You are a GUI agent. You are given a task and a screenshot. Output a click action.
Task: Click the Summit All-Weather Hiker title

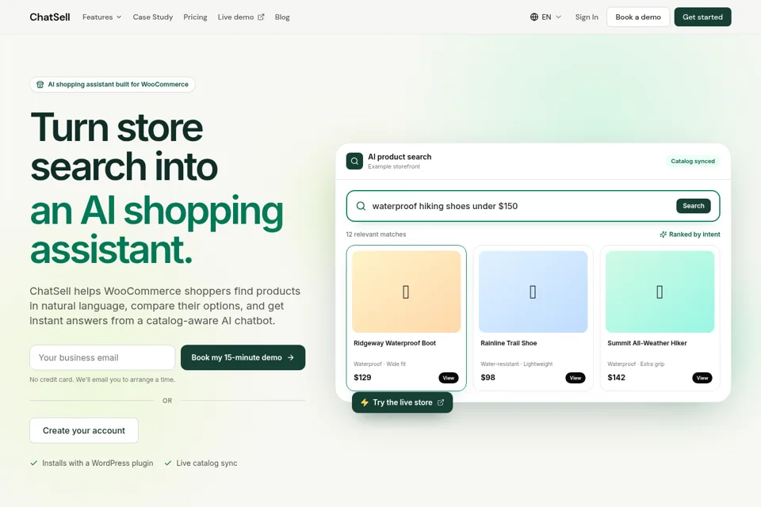point(647,343)
